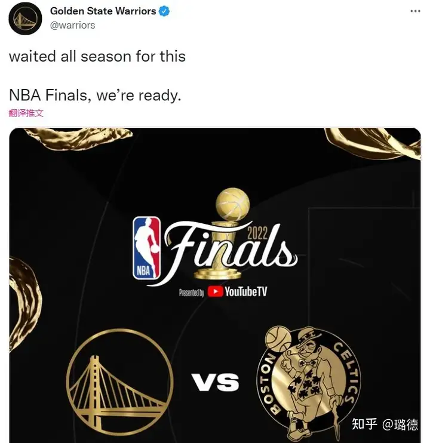Click the tweet text 'waited all season for this'

tap(97, 56)
